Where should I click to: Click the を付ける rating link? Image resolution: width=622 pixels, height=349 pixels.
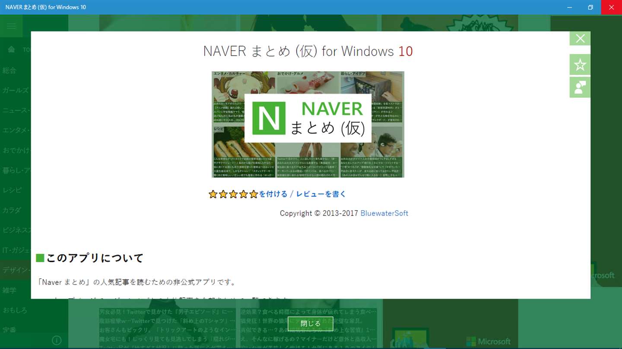pyautogui.click(x=273, y=194)
